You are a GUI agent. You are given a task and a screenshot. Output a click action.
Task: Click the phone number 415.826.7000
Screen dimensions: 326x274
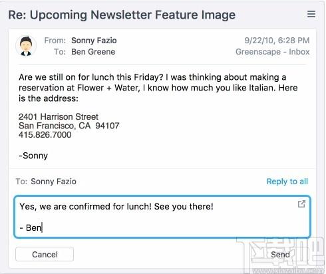(x=45, y=135)
